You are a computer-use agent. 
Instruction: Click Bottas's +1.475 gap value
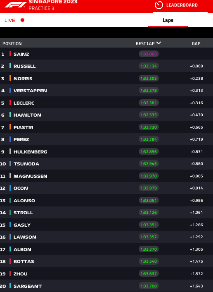pyautogui.click(x=196, y=261)
